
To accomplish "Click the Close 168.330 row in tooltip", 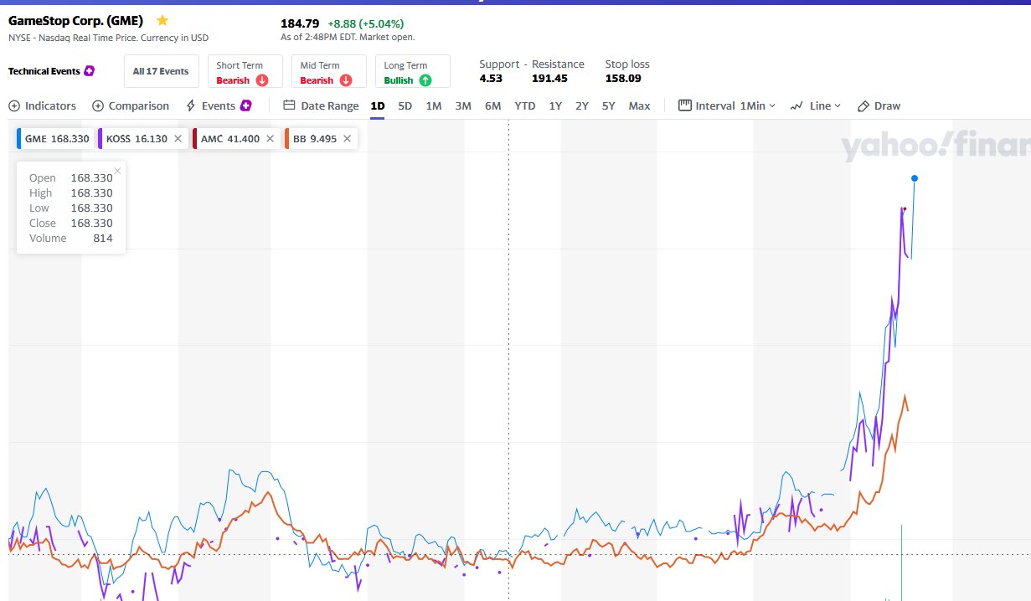I will (x=71, y=223).
